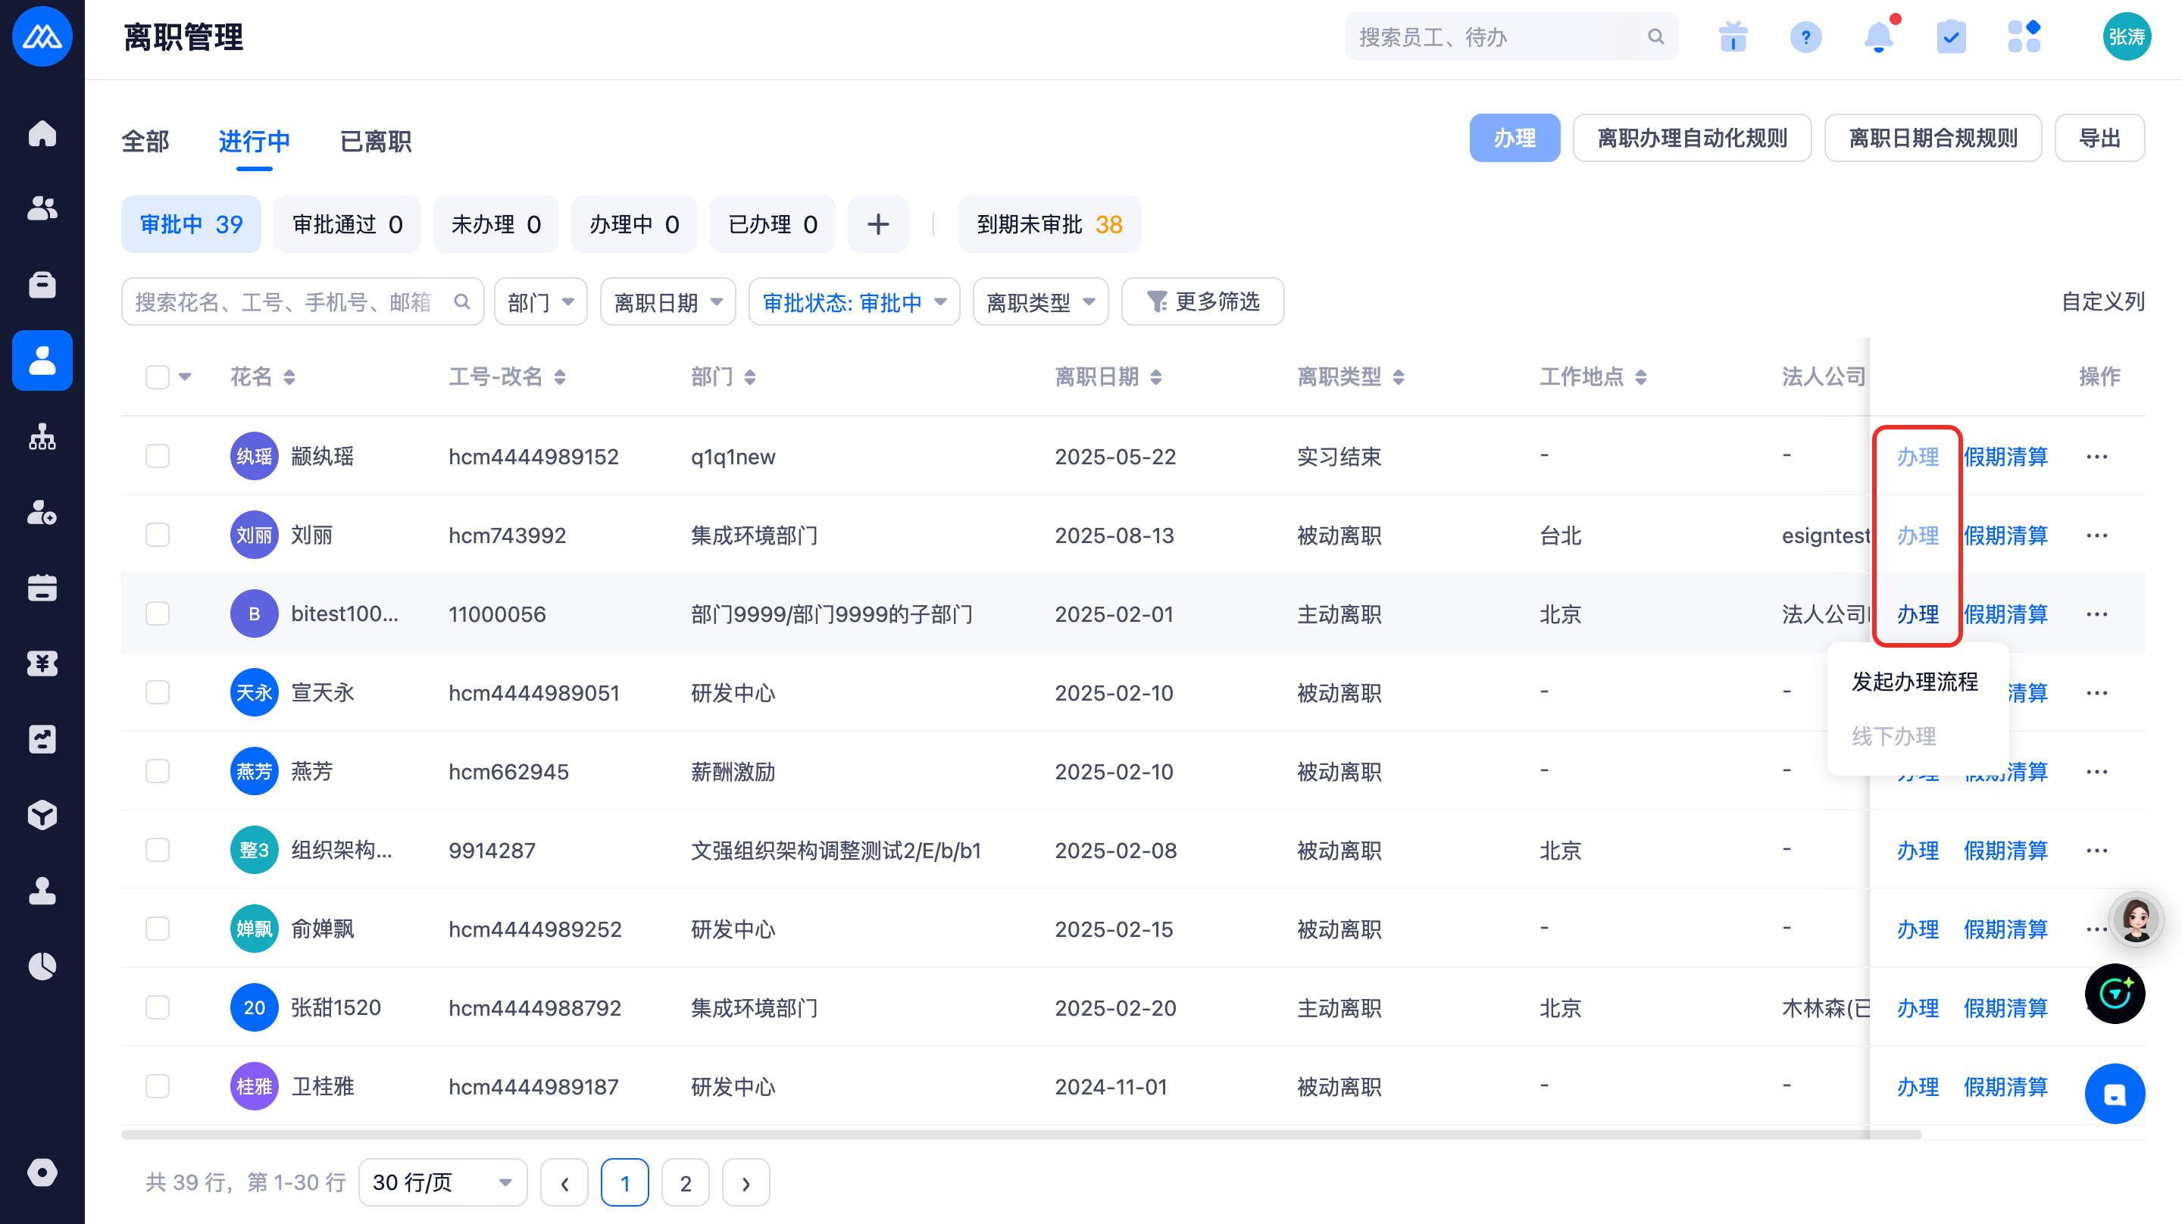Check the checkbox for 刘丽 row
The width and height of the screenshot is (2182, 1224).
tap(158, 535)
